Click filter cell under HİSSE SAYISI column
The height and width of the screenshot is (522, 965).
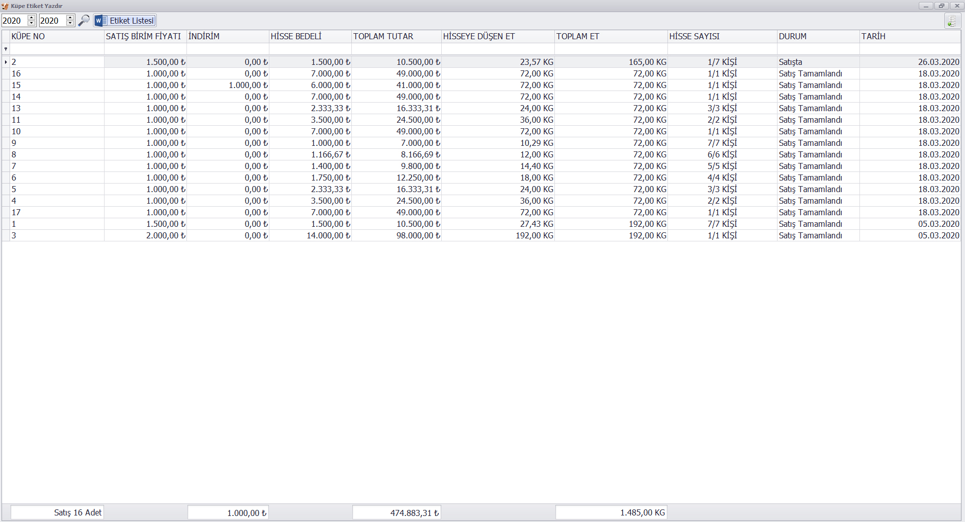coord(722,49)
